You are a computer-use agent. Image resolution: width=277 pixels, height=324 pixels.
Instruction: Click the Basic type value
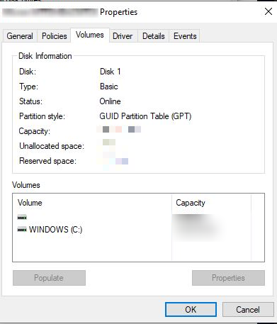(x=109, y=86)
